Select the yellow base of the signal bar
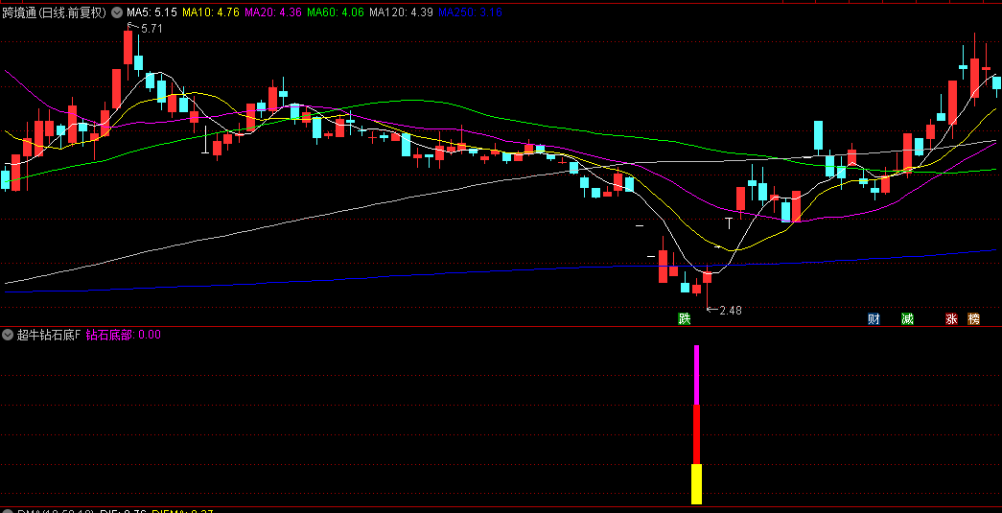Image resolution: width=1002 pixels, height=513 pixels. (x=696, y=484)
